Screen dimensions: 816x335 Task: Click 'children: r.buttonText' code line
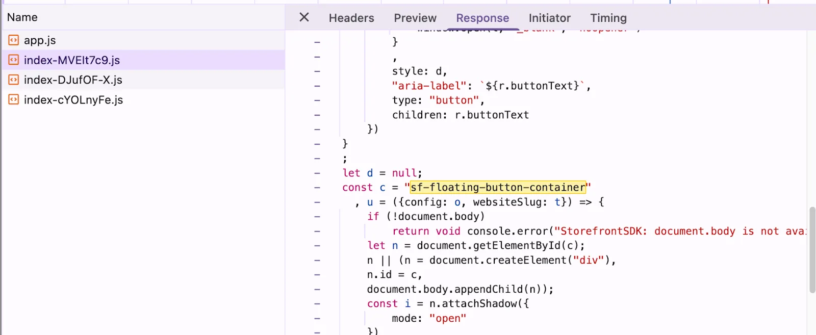tap(461, 115)
